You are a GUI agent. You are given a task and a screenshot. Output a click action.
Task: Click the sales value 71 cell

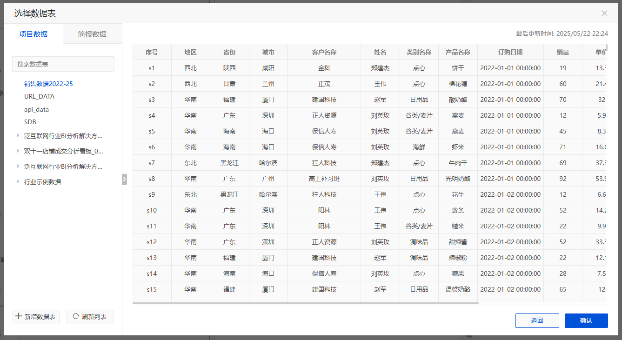point(563,147)
